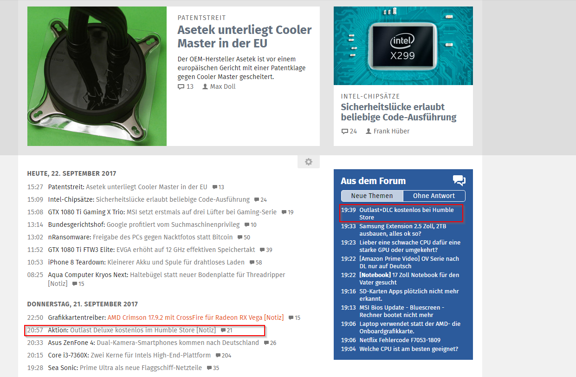The width and height of the screenshot is (576, 377).
Task: Open Prime Ultra als neue Flaggschiff-Netzteile
Action: coord(141,368)
